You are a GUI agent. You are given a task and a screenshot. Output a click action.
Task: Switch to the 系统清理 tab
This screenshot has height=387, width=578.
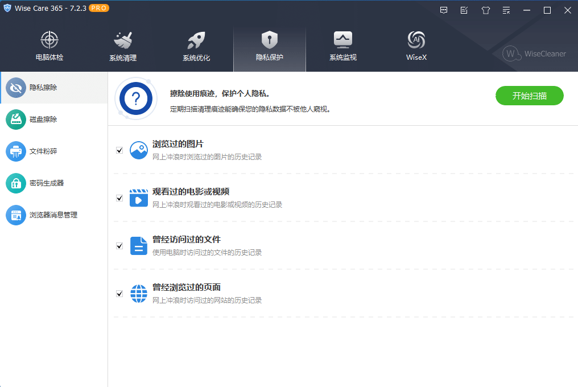point(123,47)
